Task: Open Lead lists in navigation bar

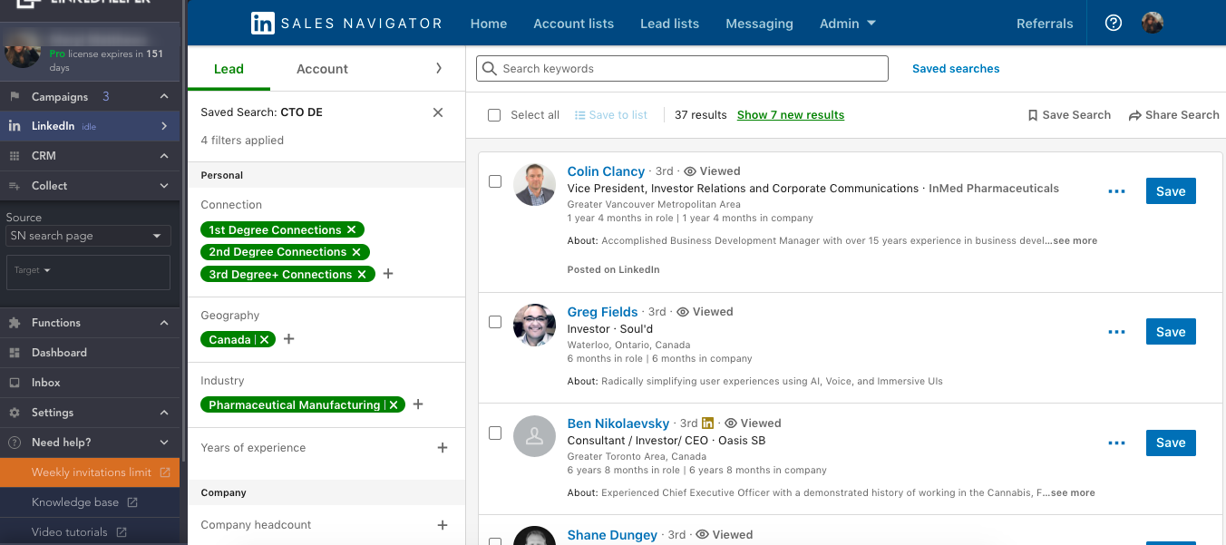Action: [x=669, y=24]
